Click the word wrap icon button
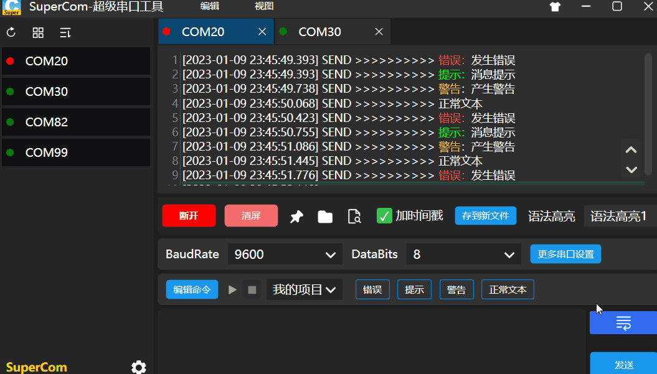Screen dimensions: 657x374 click(623, 323)
